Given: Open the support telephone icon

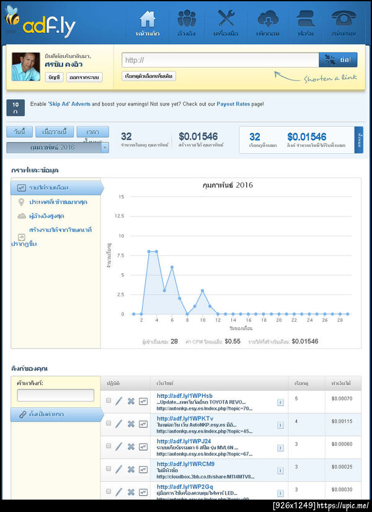Looking at the screenshot, I should (x=343, y=19).
